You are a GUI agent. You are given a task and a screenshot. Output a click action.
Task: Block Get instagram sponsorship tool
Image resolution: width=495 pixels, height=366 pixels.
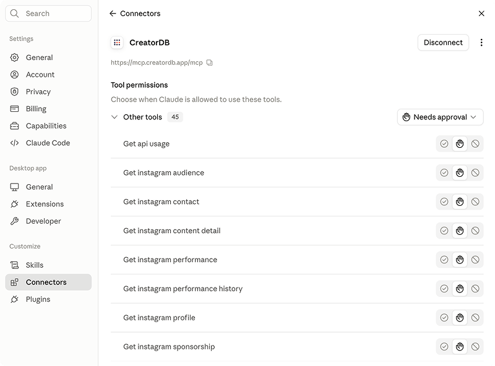pyautogui.click(x=475, y=347)
